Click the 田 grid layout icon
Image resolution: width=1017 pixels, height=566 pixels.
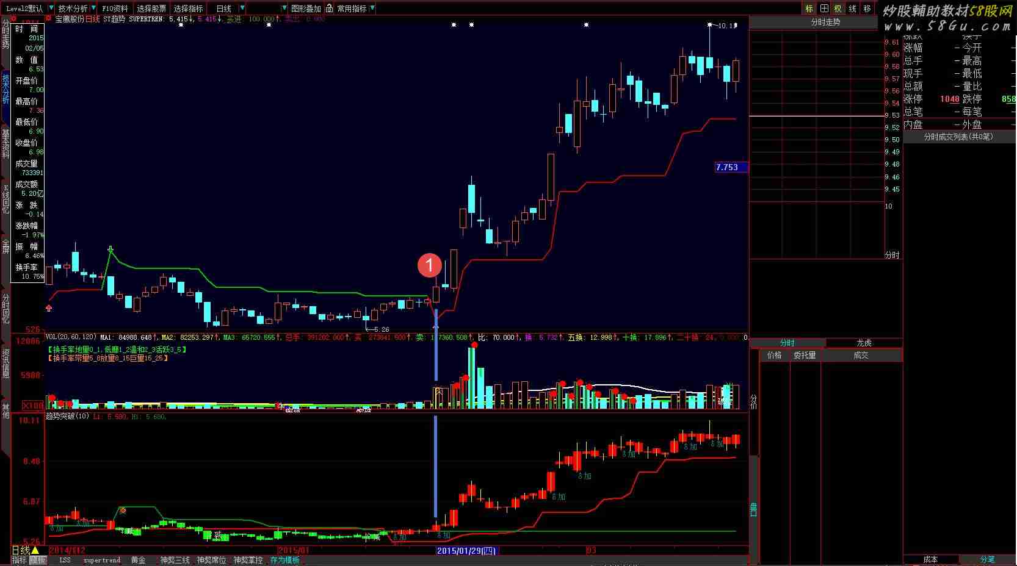(824, 9)
